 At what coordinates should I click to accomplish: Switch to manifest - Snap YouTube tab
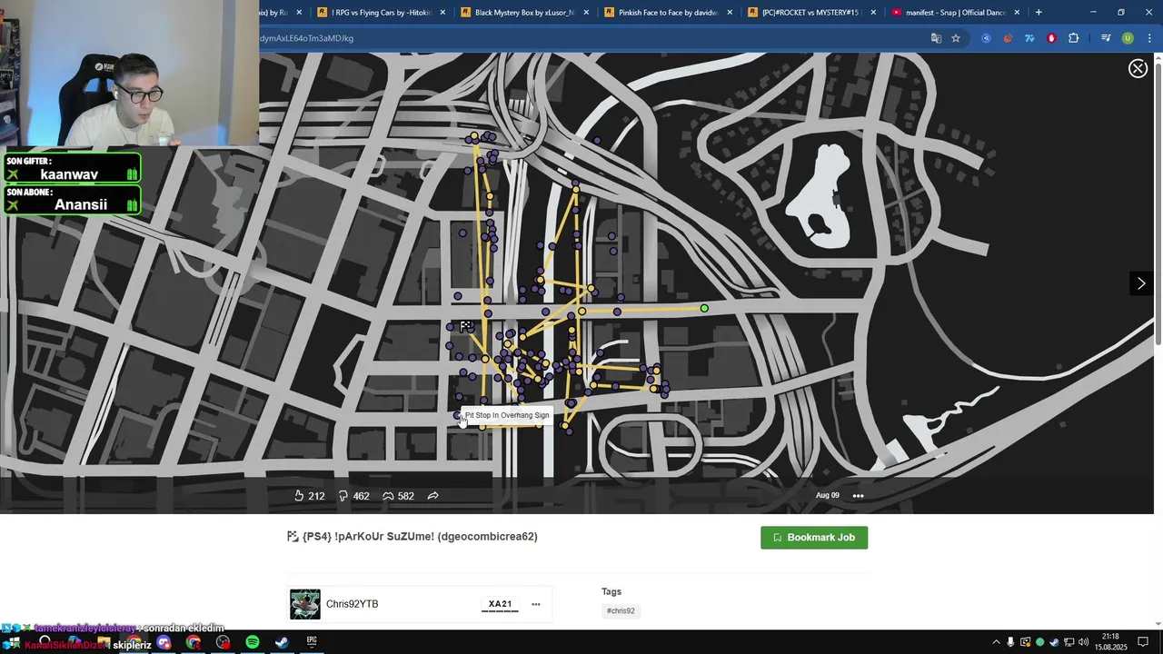point(956,13)
